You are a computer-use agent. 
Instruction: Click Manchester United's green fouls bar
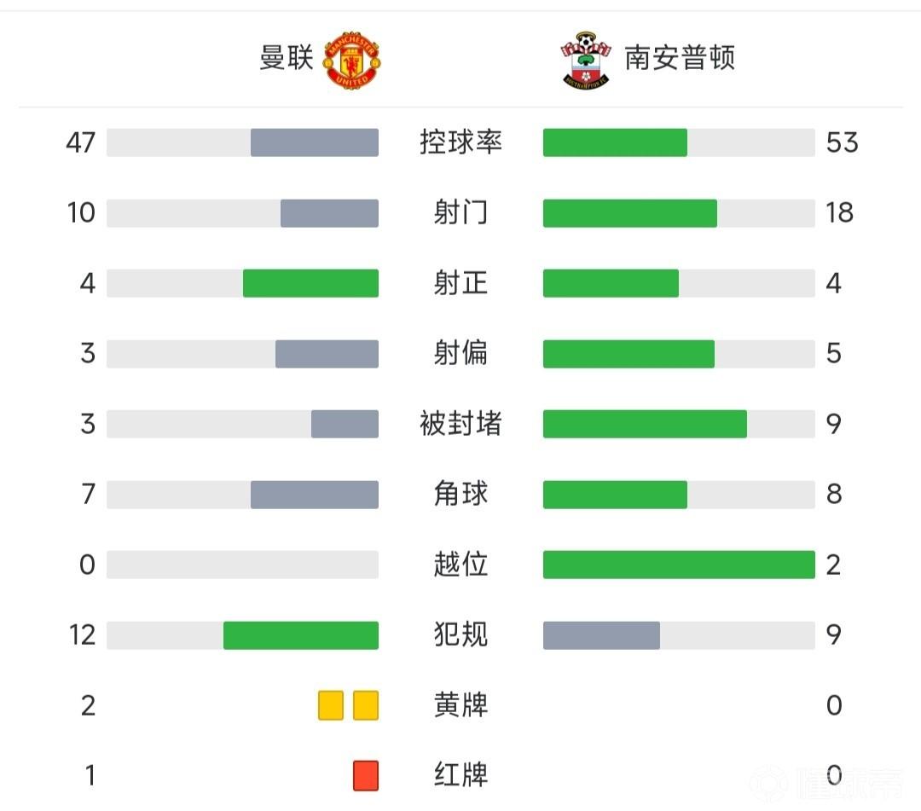[x=301, y=635]
